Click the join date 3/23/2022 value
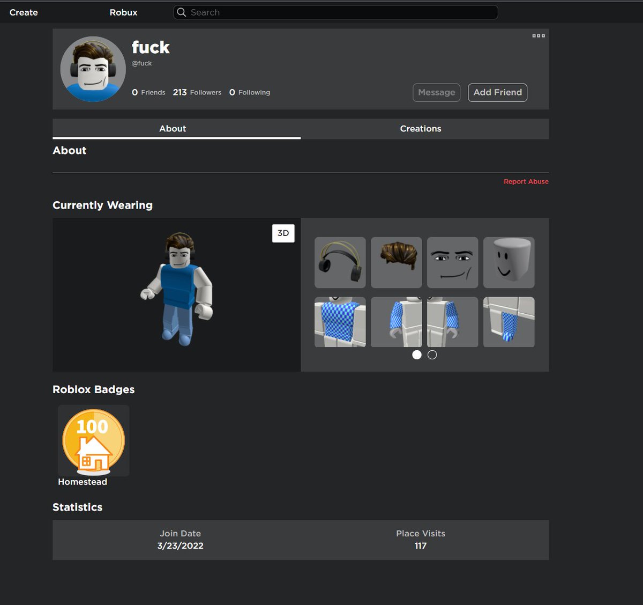Viewport: 643px width, 605px height. click(x=181, y=546)
